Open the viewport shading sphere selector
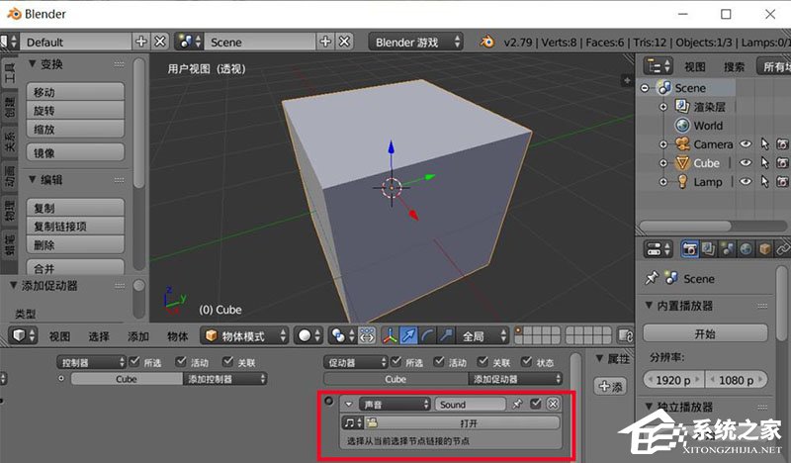Screen dimensions: 791x463 pos(310,336)
